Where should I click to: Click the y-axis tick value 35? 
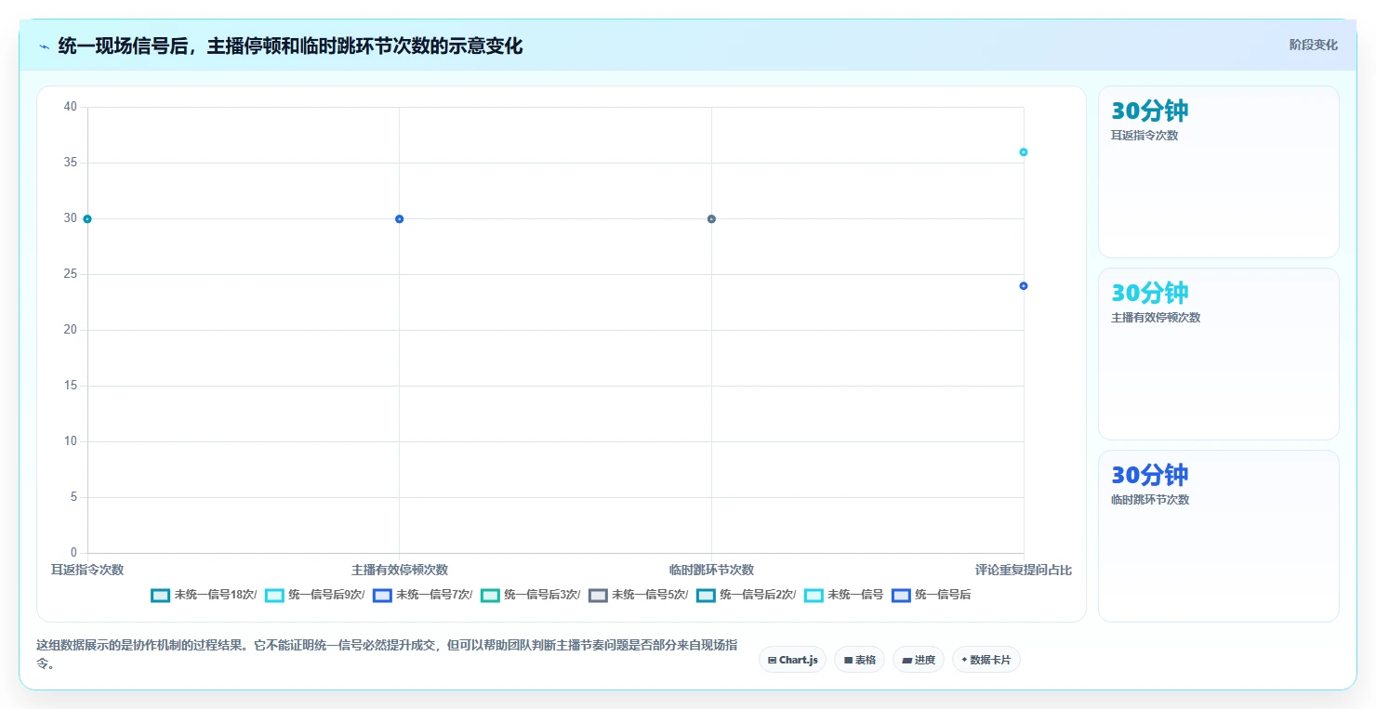point(71,163)
